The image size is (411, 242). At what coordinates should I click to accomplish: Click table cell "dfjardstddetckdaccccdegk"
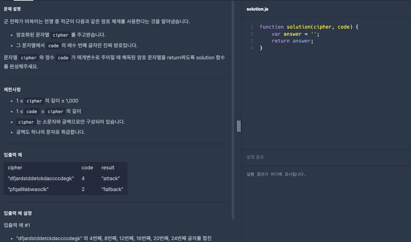click(41, 179)
